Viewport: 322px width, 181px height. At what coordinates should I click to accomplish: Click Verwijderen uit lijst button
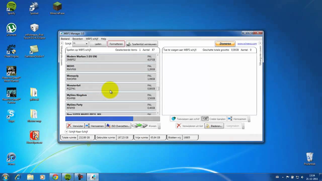point(190,126)
